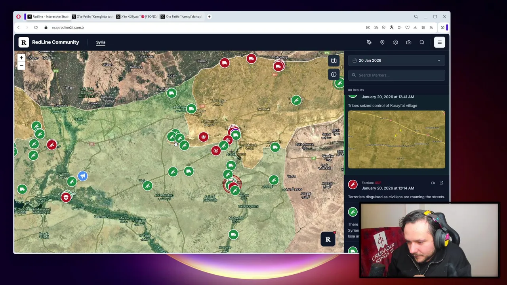Click timestamp 'January 20, 2026 at 12:14 AM'

388,188
